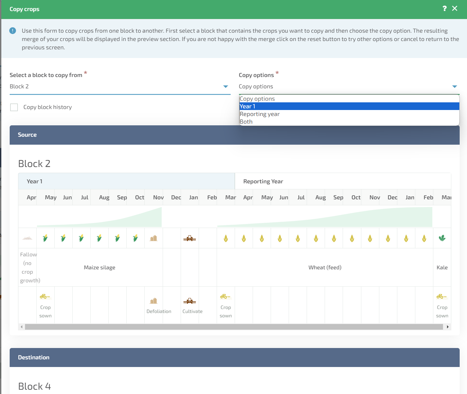Click the Copy options select field
467x394 pixels.
tap(349, 86)
